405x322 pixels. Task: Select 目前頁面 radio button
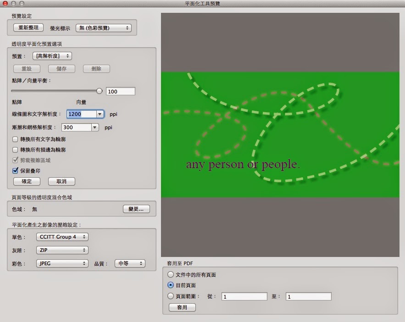click(x=171, y=285)
